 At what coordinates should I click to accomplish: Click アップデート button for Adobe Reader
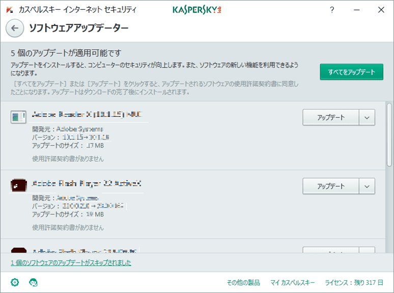[331, 117]
